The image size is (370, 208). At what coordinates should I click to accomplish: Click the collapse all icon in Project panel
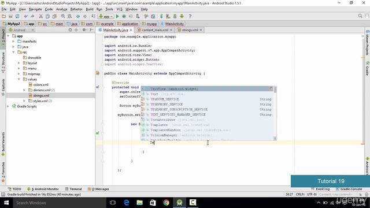coord(76,30)
